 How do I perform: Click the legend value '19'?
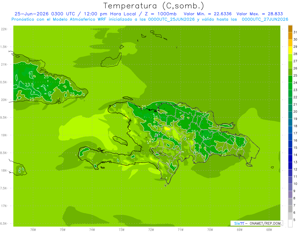click(295, 119)
